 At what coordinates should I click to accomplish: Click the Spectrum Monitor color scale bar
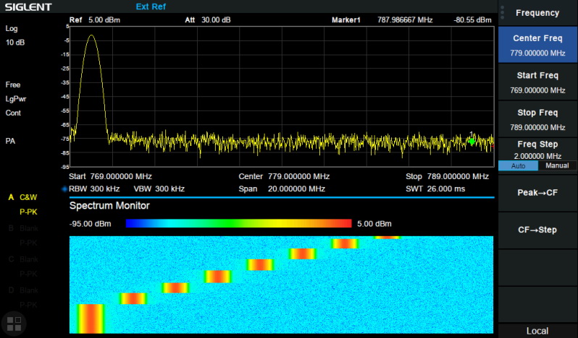[x=238, y=224]
